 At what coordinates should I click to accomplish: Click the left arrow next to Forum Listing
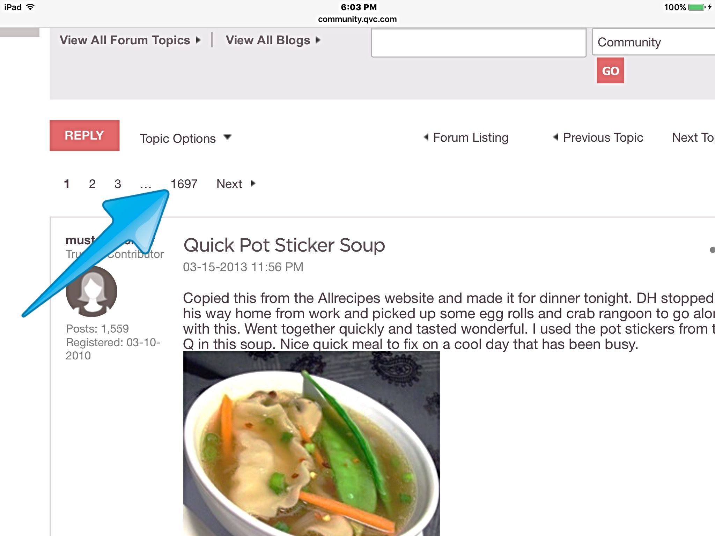426,137
